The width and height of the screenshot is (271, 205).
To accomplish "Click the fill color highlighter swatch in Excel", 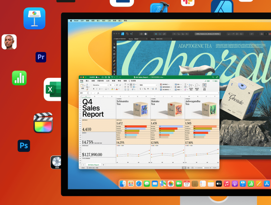I will coord(112,89).
